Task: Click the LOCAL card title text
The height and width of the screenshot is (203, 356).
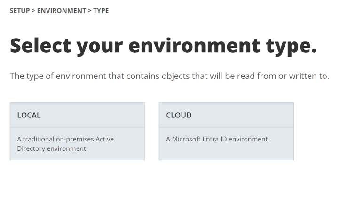Action: [29, 115]
